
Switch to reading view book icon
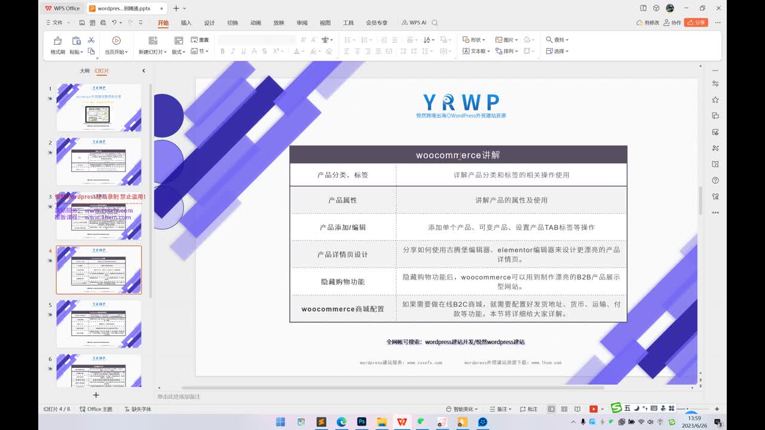[577, 409]
